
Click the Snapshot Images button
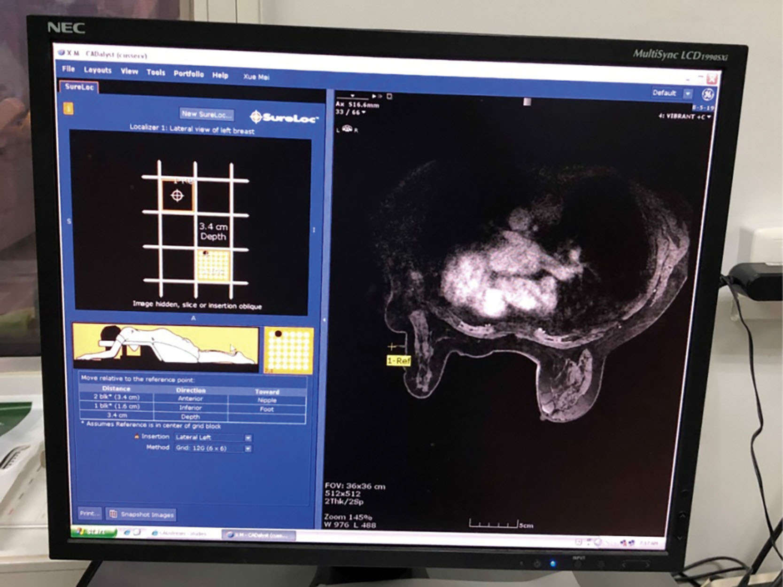142,514
